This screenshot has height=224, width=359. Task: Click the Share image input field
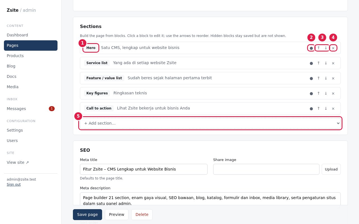pos(266,169)
